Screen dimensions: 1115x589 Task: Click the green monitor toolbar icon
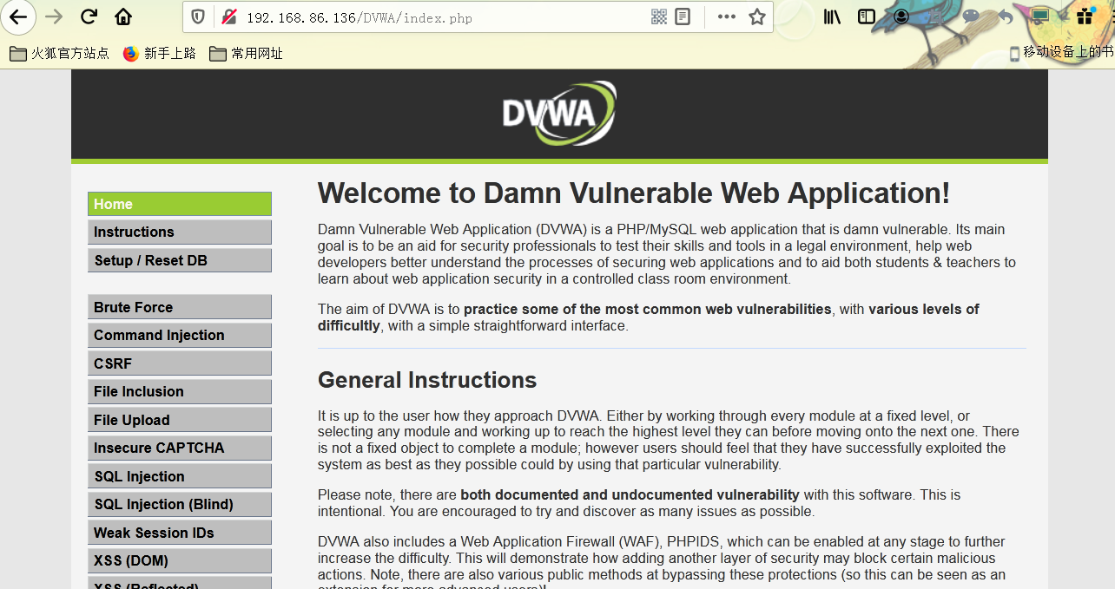[x=1039, y=16]
